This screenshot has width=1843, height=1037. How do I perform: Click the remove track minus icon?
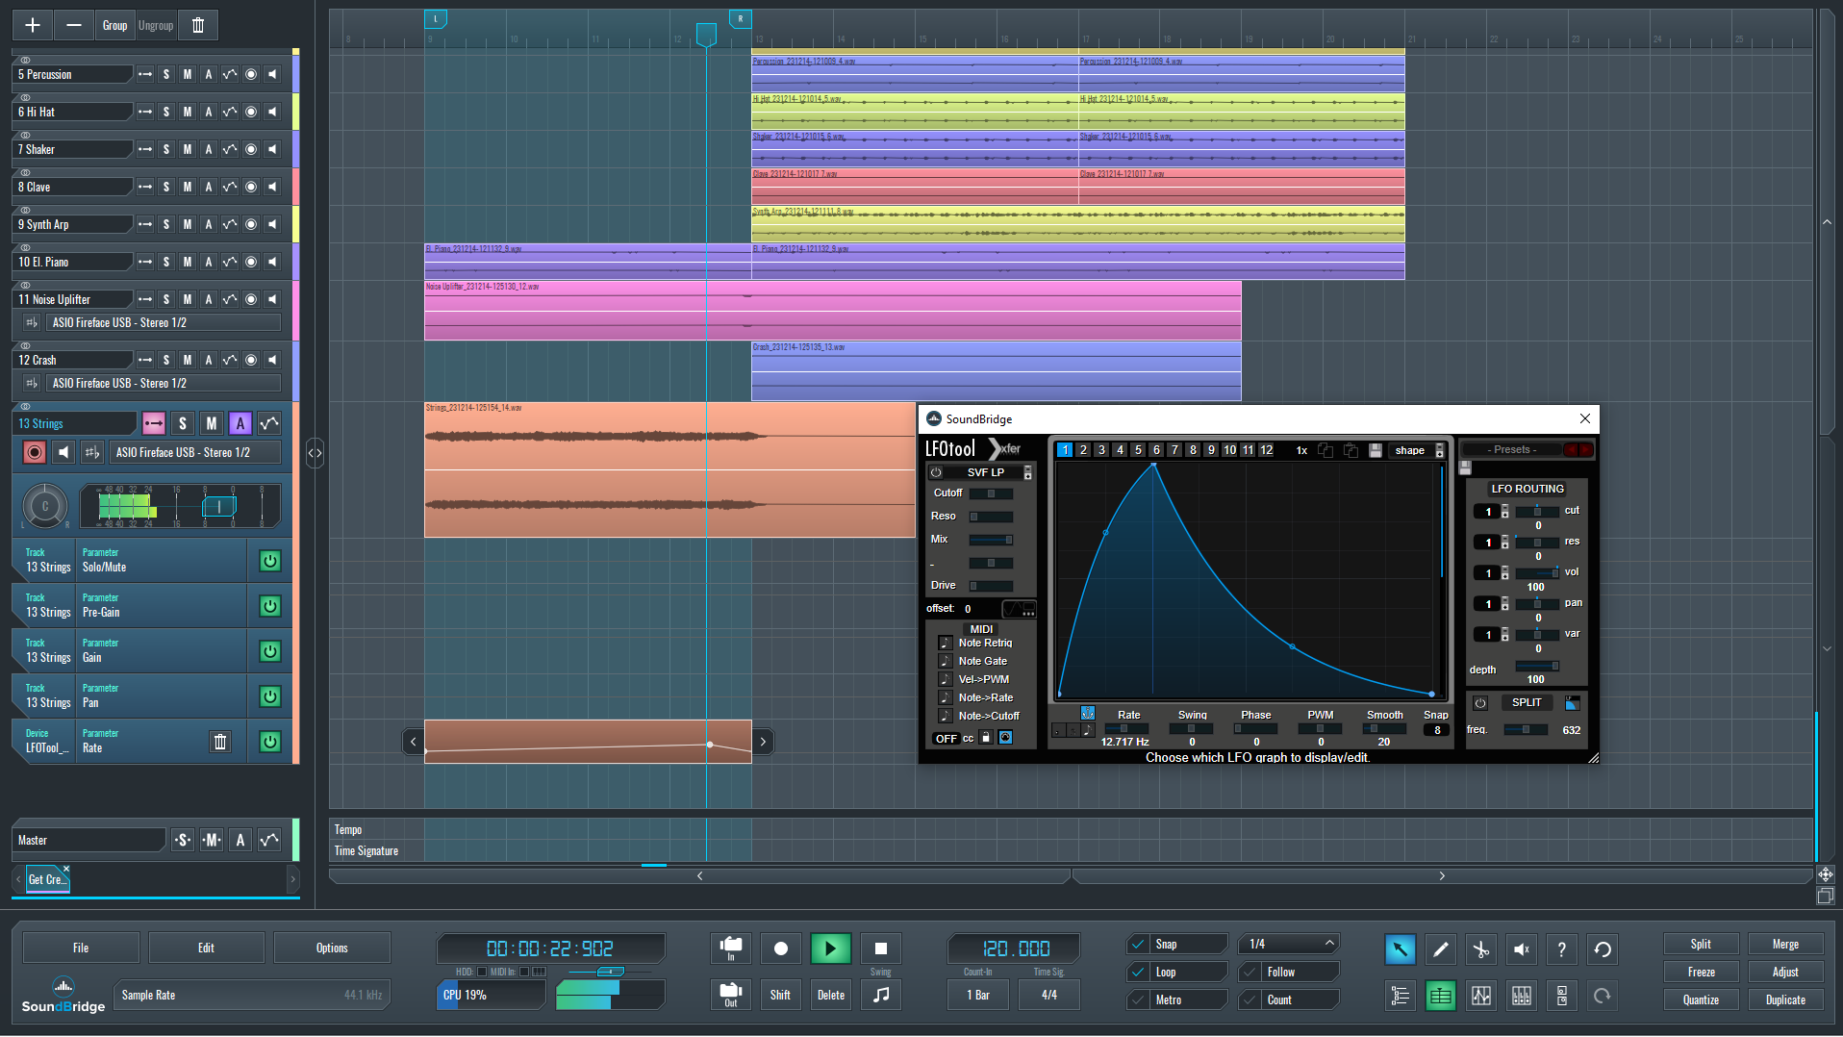[74, 25]
